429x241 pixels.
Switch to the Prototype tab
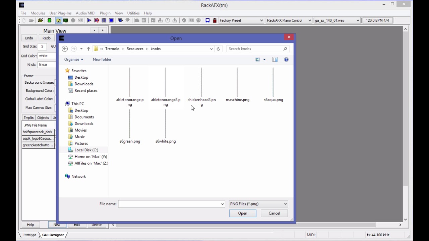pyautogui.click(x=29, y=235)
